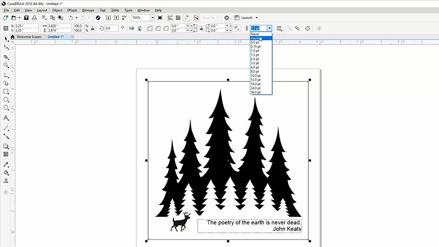Pick the Ellipse tool
The width and height of the screenshot is (439, 247).
tap(6, 99)
